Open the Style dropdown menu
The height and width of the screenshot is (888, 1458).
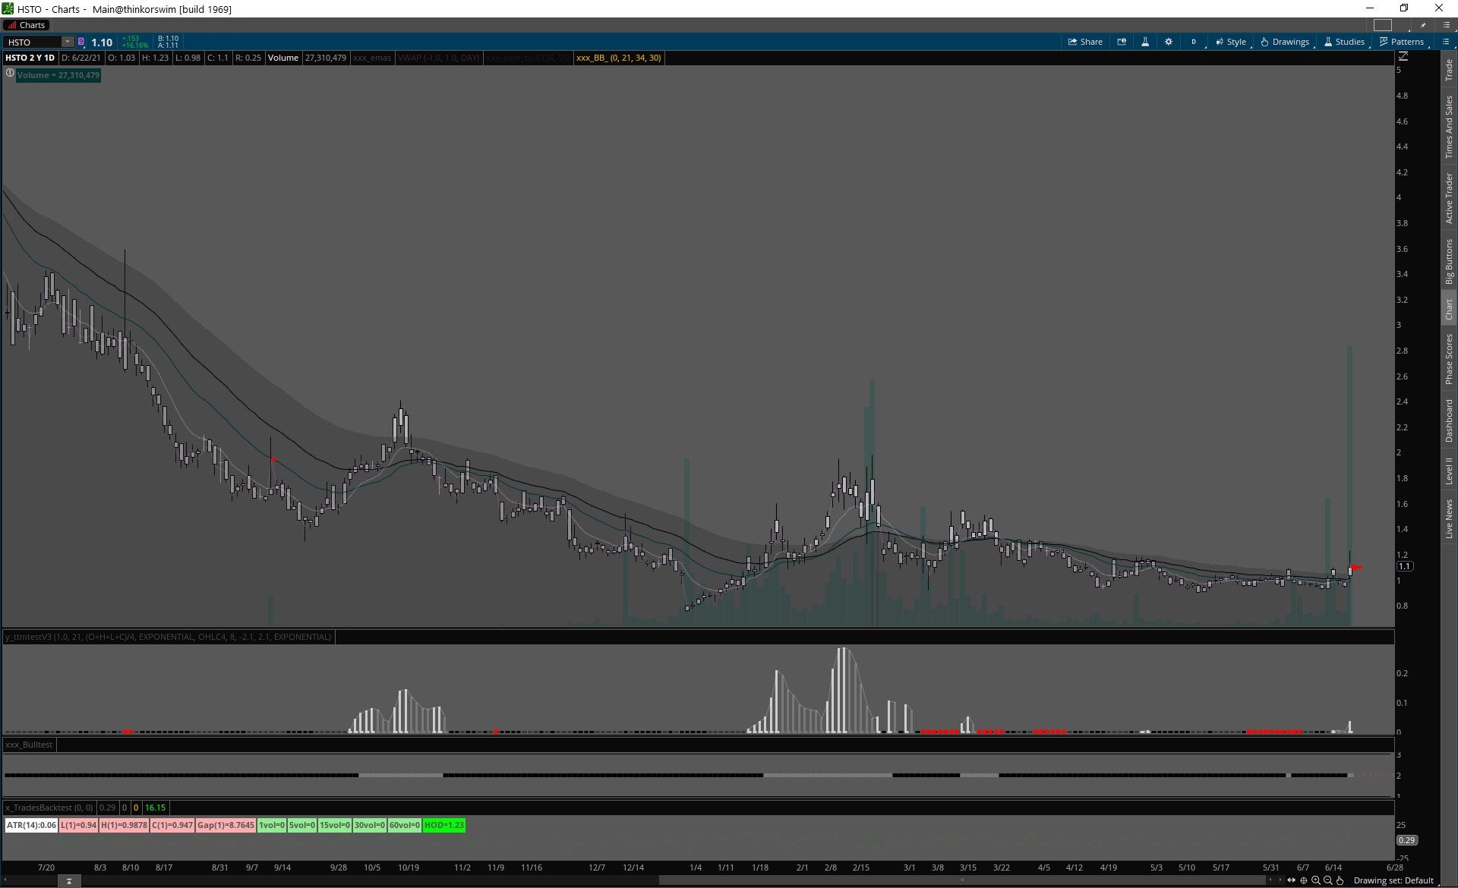[1231, 42]
